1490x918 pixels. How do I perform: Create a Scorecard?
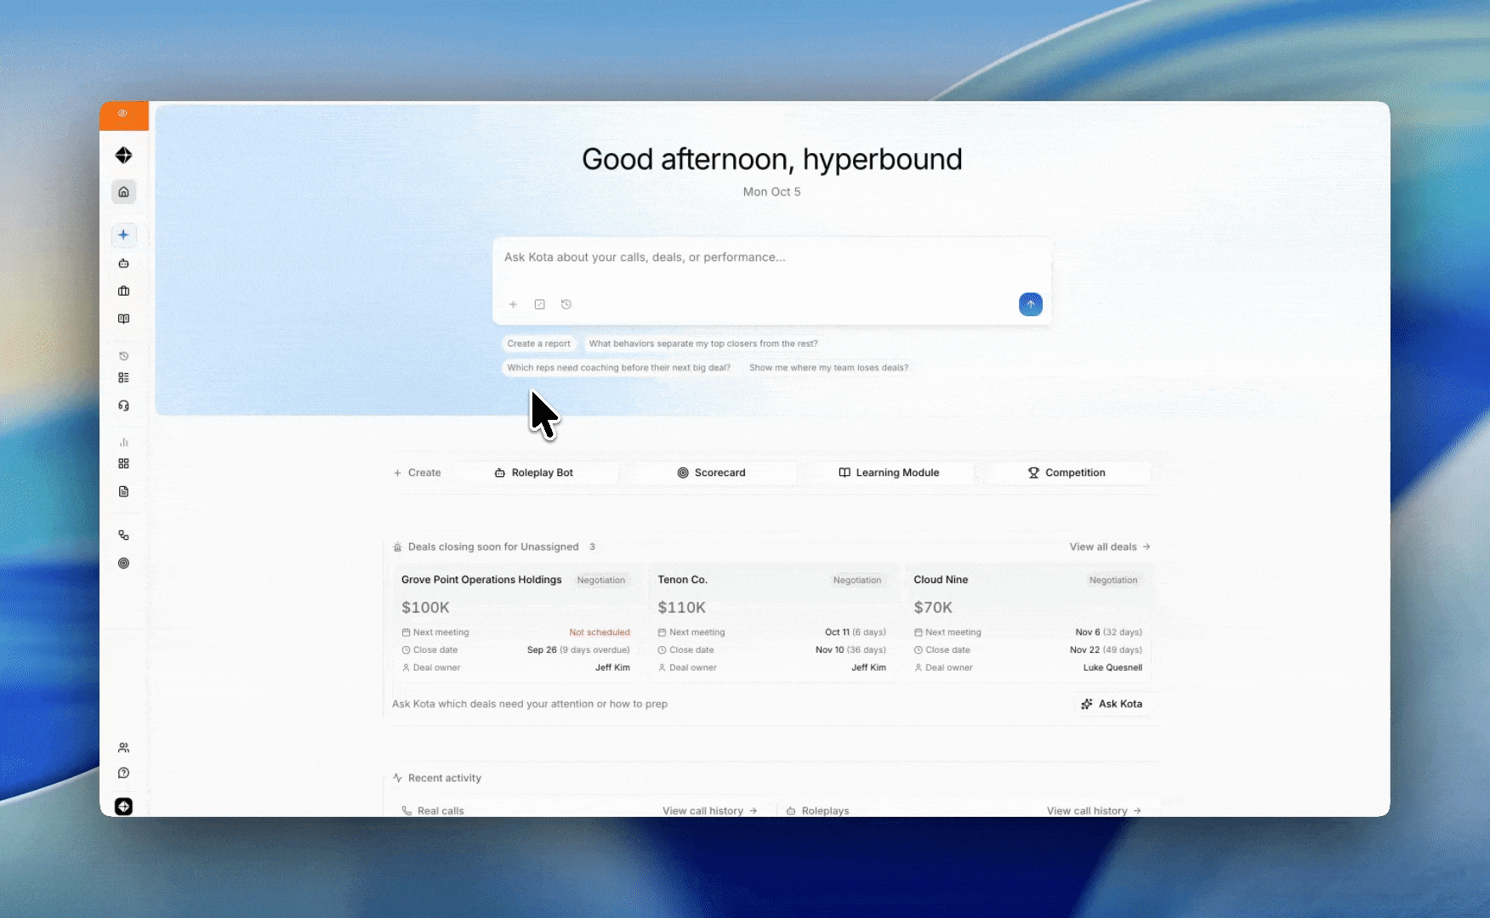(712, 473)
